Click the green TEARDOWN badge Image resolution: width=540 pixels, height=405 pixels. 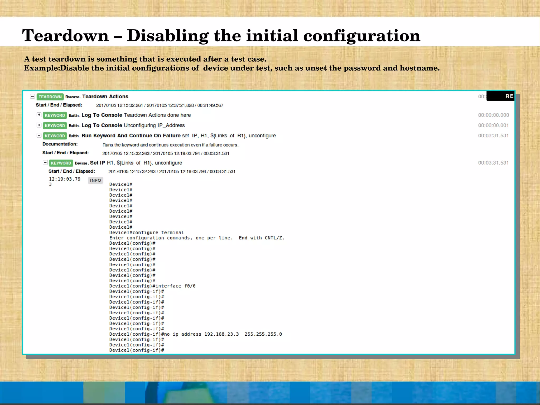coord(50,97)
